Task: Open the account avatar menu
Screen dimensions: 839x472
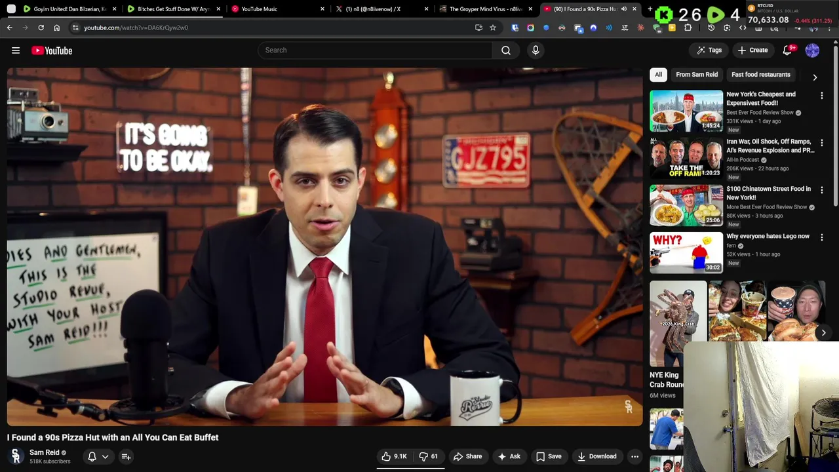Action: coord(812,50)
